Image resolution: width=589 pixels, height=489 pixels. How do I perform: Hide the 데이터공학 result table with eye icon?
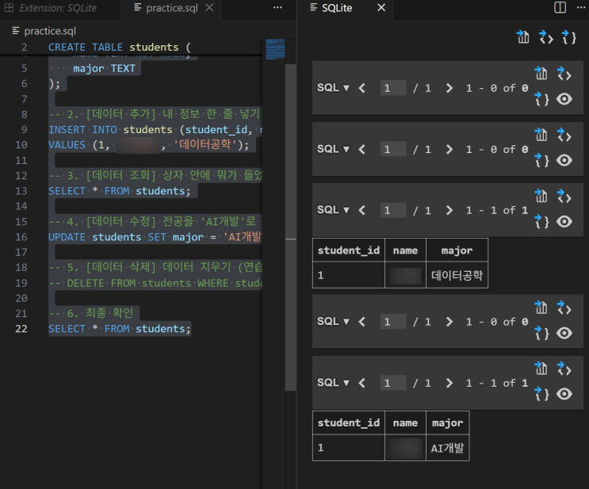[x=564, y=222]
